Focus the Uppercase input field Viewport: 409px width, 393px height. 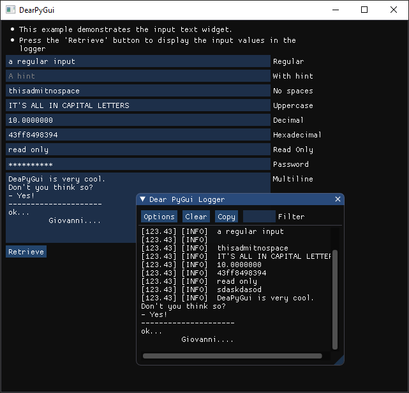coord(138,105)
